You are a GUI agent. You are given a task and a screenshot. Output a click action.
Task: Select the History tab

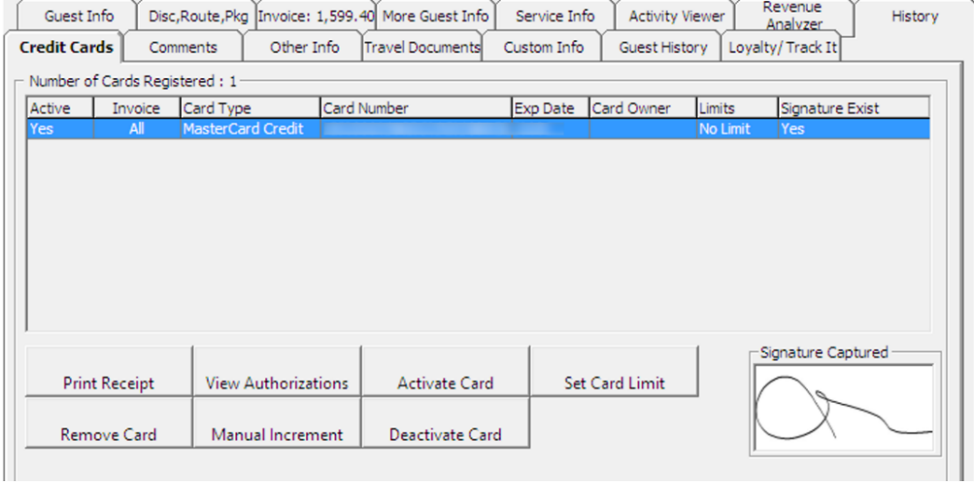pyautogui.click(x=914, y=16)
